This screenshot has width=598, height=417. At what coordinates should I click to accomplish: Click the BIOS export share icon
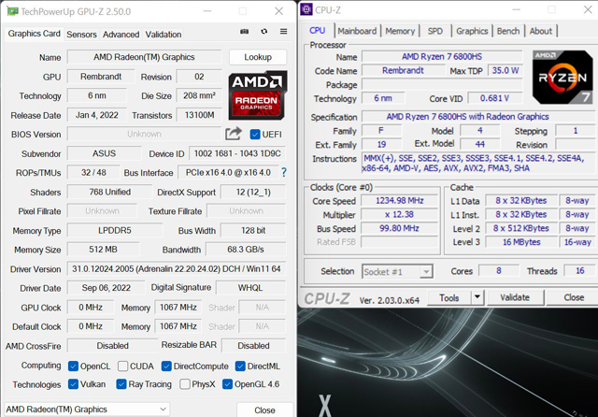234,134
